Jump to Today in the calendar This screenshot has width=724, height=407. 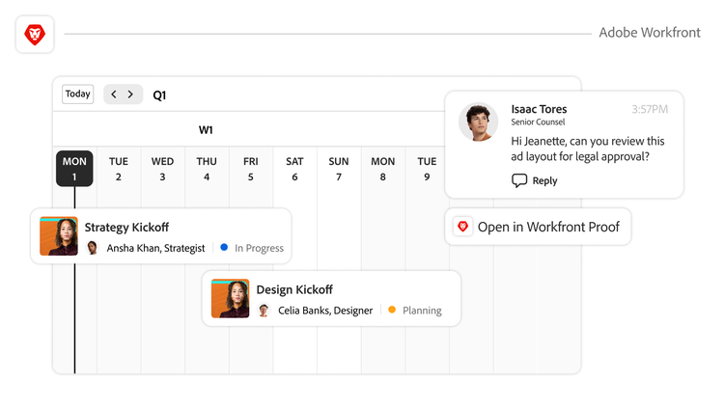tap(78, 95)
